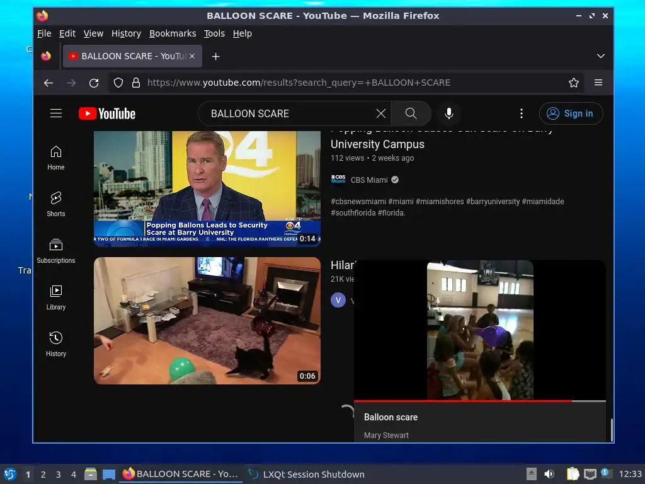Viewport: 645px width, 484px height.
Task: Open the CBS Miami news anchor thumbnail
Action: [207, 189]
